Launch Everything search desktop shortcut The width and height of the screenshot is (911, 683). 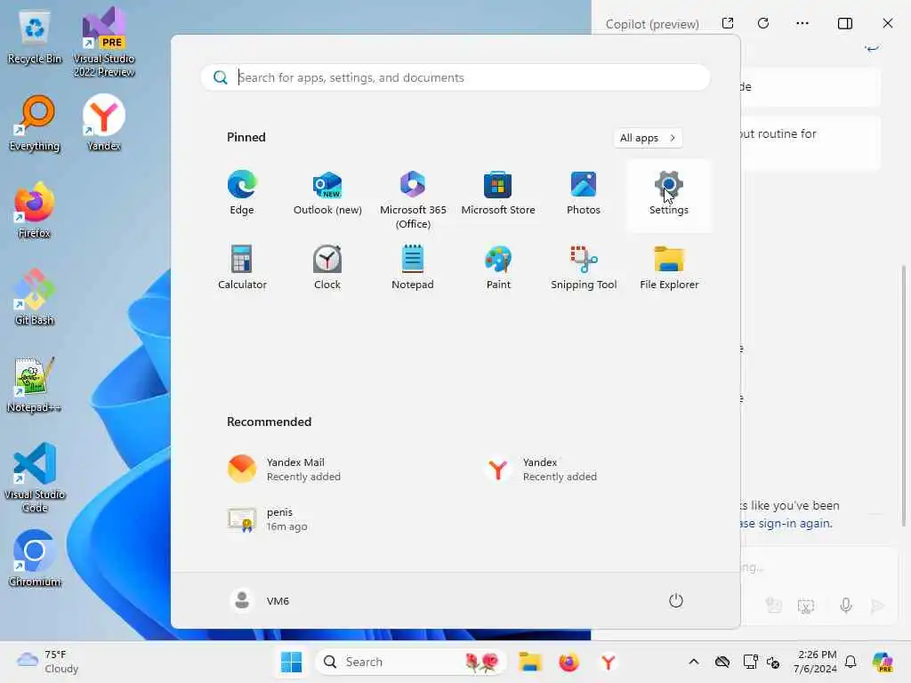click(x=35, y=125)
